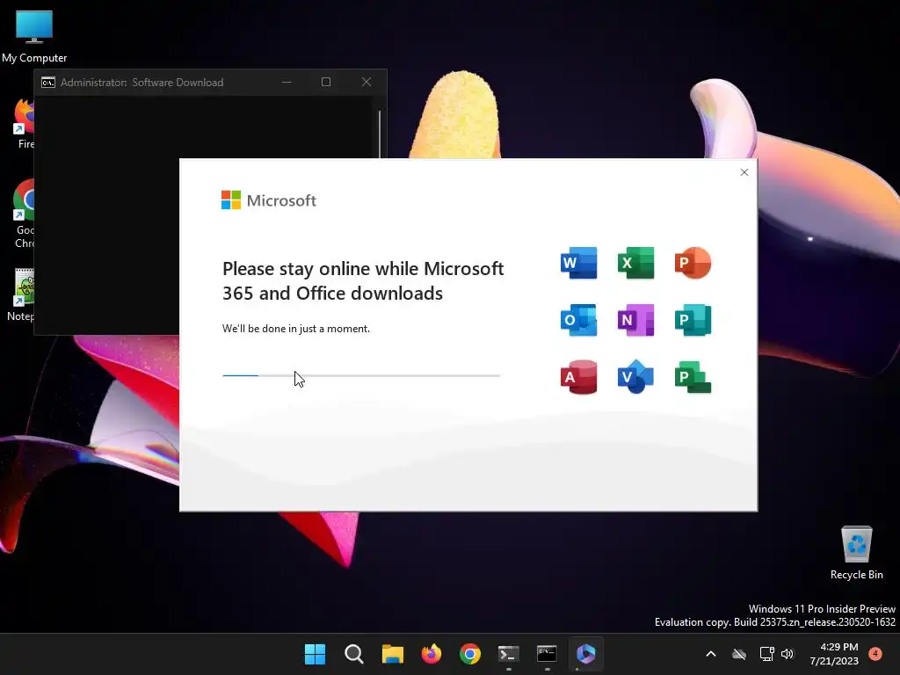
Task: Click the console icon in Software Download title bar
Action: pyautogui.click(x=48, y=83)
